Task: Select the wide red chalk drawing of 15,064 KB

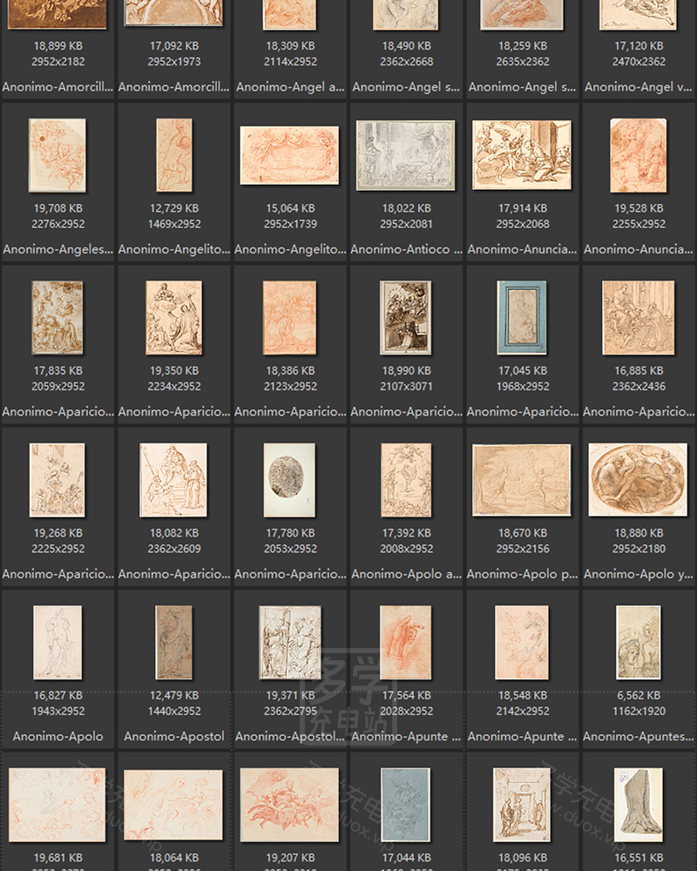Action: [x=290, y=155]
